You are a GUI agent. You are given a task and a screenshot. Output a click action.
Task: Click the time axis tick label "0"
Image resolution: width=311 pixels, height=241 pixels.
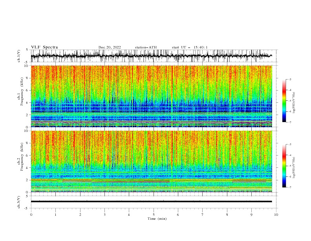coord(31,215)
